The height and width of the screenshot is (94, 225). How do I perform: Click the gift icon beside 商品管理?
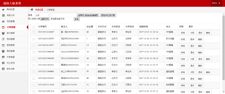coord(3,21)
